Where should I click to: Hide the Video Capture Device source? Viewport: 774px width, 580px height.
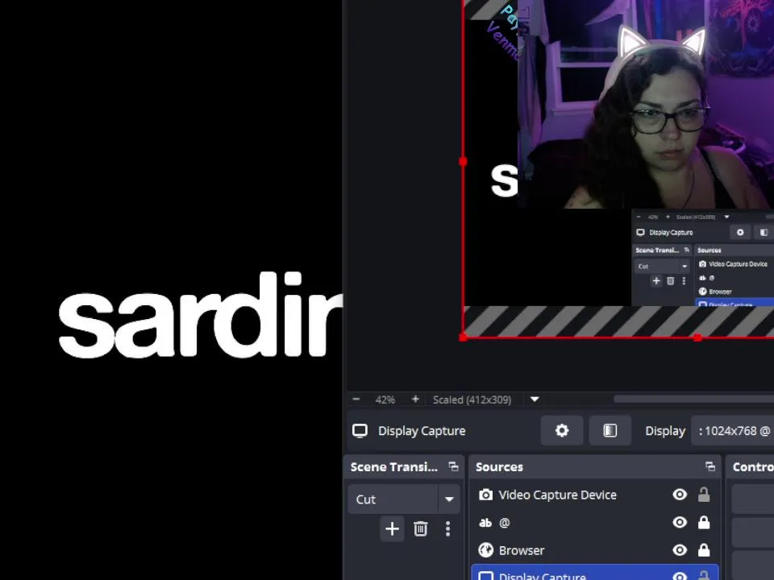[680, 494]
